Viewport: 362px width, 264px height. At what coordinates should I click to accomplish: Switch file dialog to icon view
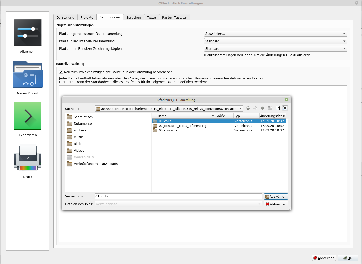[277, 108]
